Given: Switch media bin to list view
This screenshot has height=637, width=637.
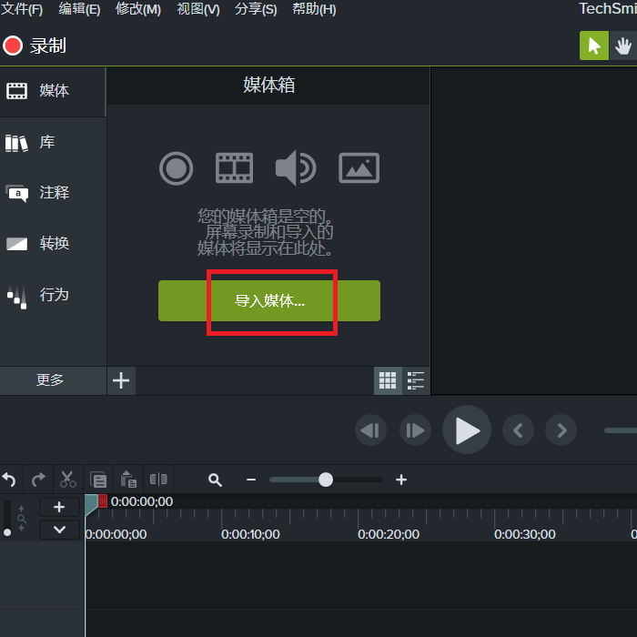Looking at the screenshot, I should point(416,380).
